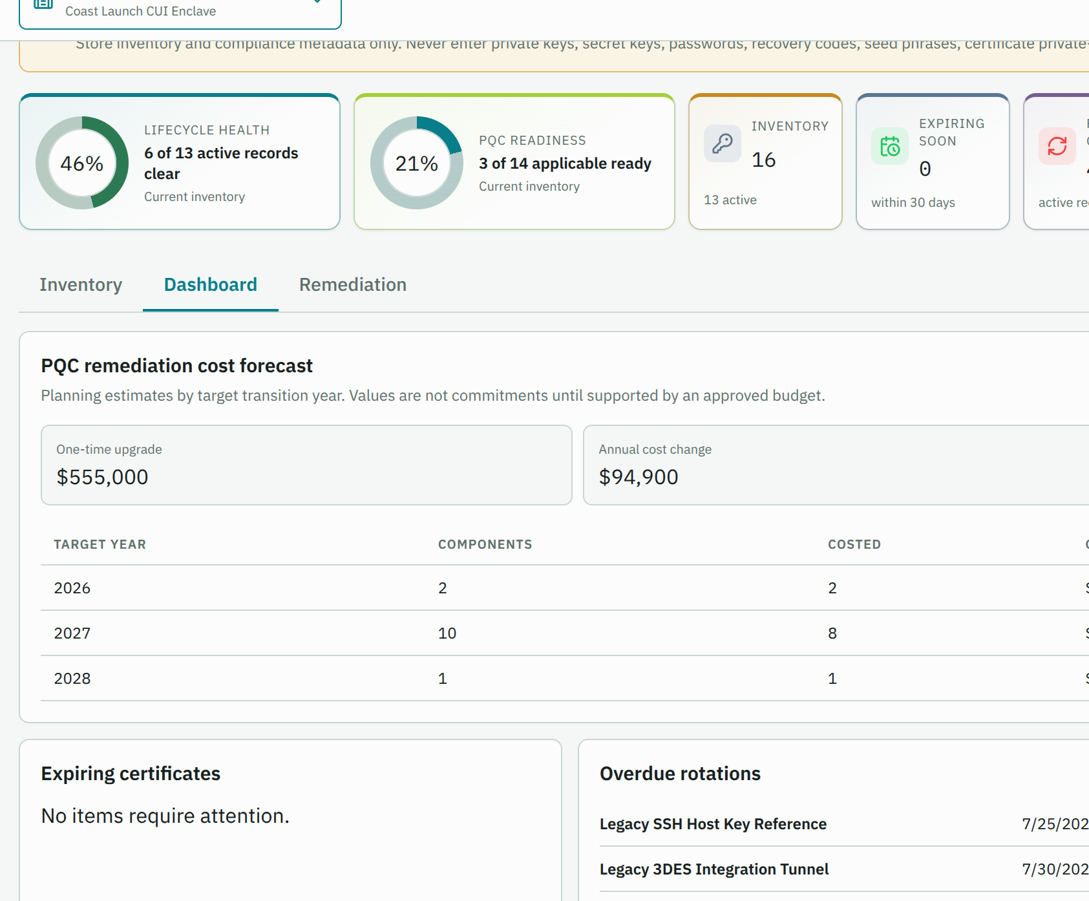Click the "PQC remediation cost forecast" heading

pos(176,366)
